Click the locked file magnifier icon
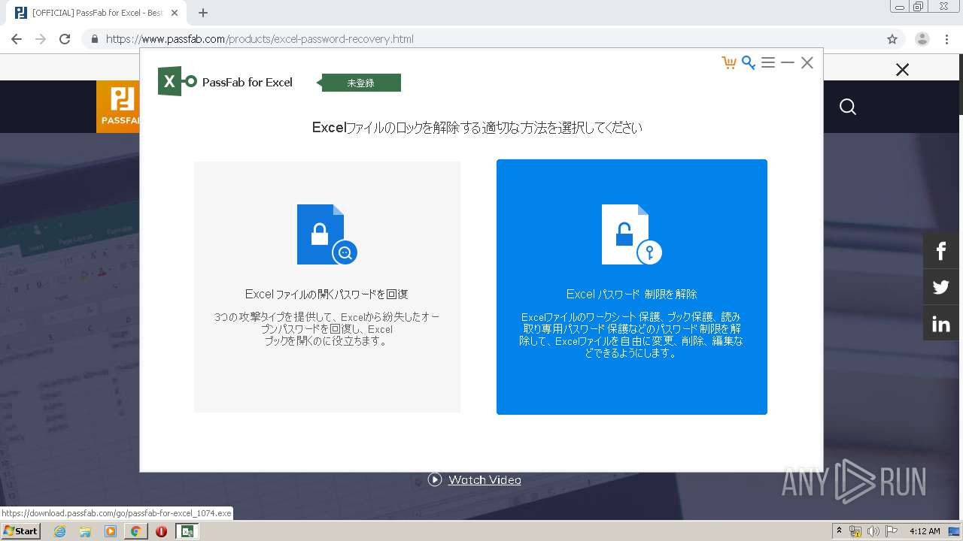The width and height of the screenshot is (963, 541). point(327,234)
